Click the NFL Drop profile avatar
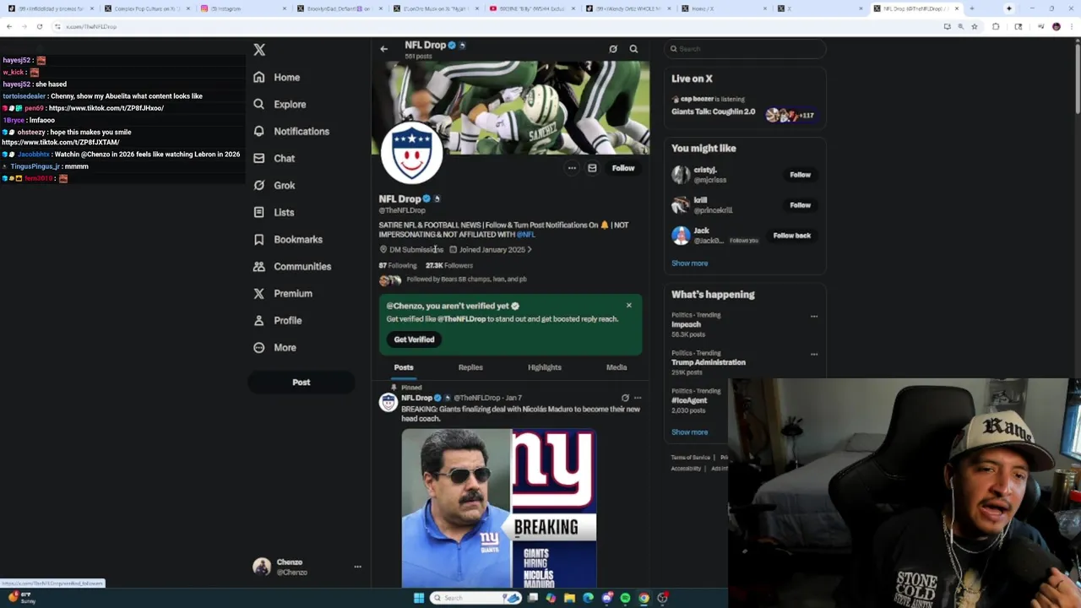The image size is (1081, 608). [x=411, y=153]
